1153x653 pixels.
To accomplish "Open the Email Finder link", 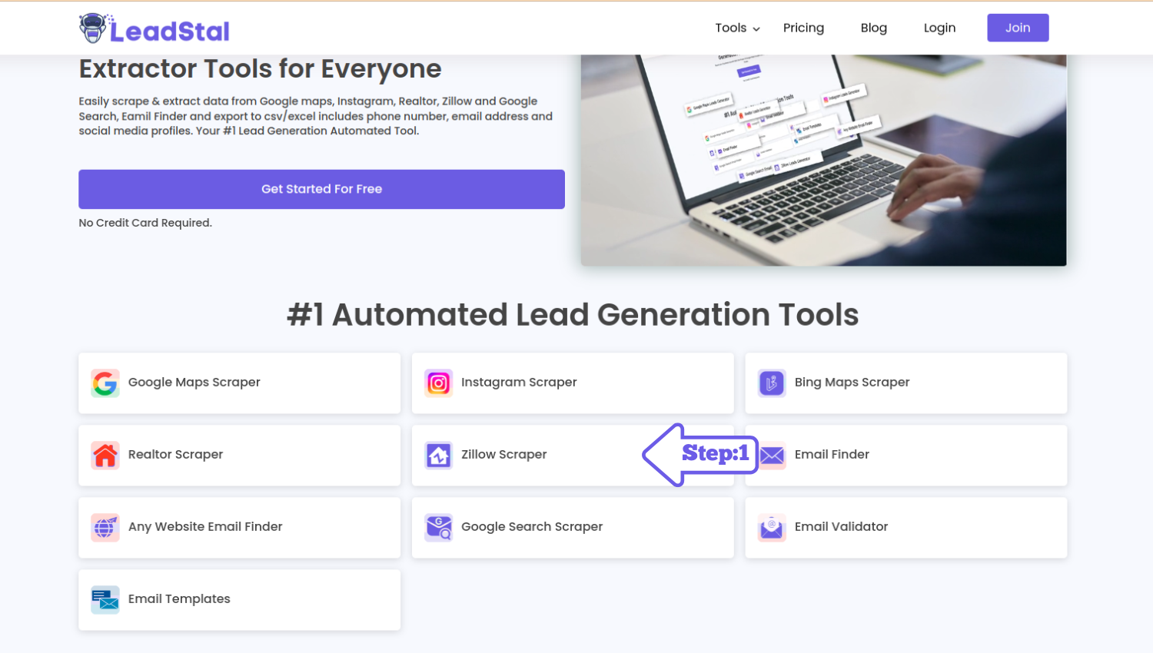I will [906, 455].
